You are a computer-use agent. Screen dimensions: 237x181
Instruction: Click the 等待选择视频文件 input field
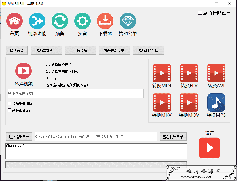[x=76, y=93]
